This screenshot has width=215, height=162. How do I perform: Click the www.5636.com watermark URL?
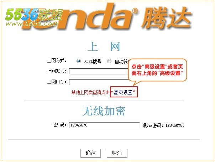[x=31, y=24]
